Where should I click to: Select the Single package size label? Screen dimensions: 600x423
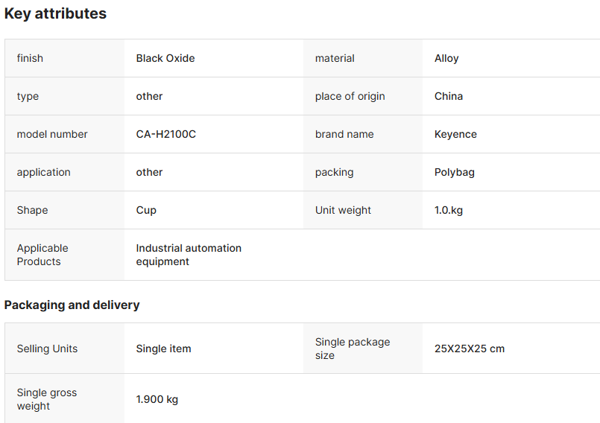[x=353, y=349]
